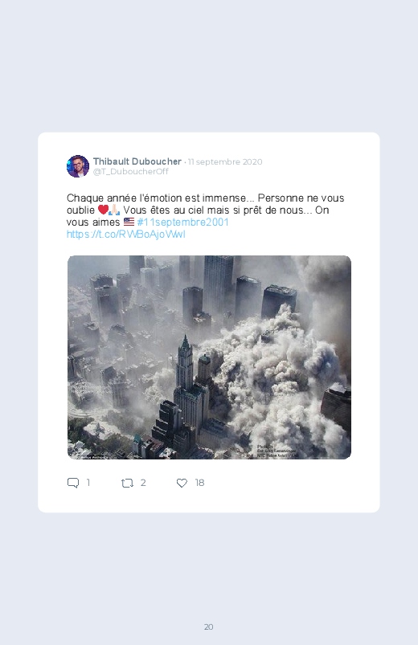Image resolution: width=418 pixels, height=645 pixels.
Task: Click the like count number 18
Action: [x=199, y=483]
